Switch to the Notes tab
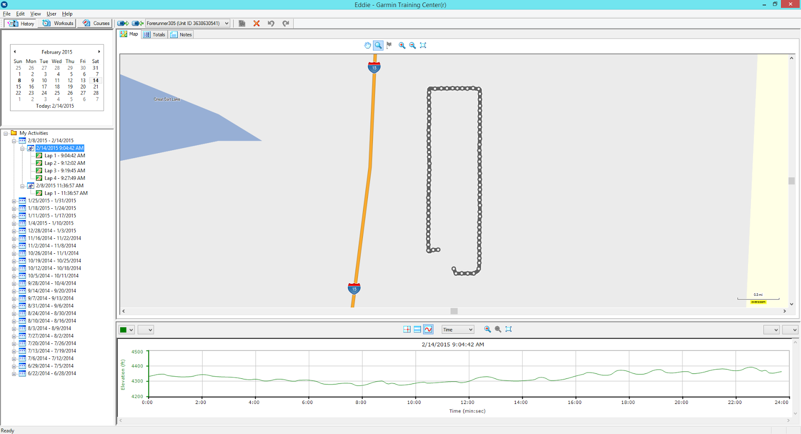 (x=181, y=35)
